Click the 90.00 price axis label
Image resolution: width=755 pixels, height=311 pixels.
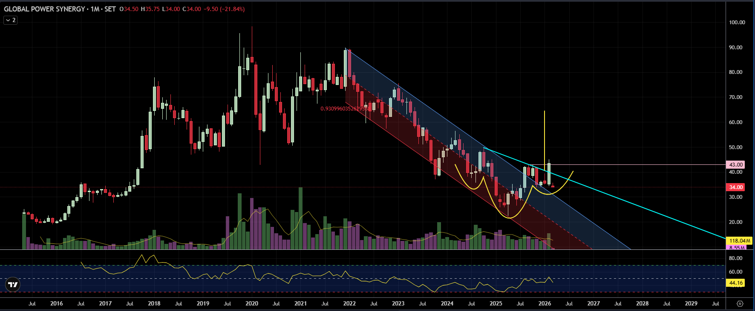(x=736, y=48)
